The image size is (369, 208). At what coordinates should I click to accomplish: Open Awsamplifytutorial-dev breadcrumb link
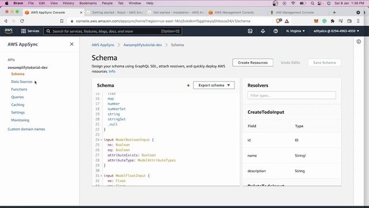[142, 45]
